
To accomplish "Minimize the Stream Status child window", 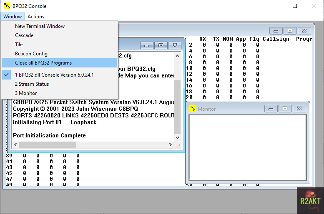I will tap(276, 31).
